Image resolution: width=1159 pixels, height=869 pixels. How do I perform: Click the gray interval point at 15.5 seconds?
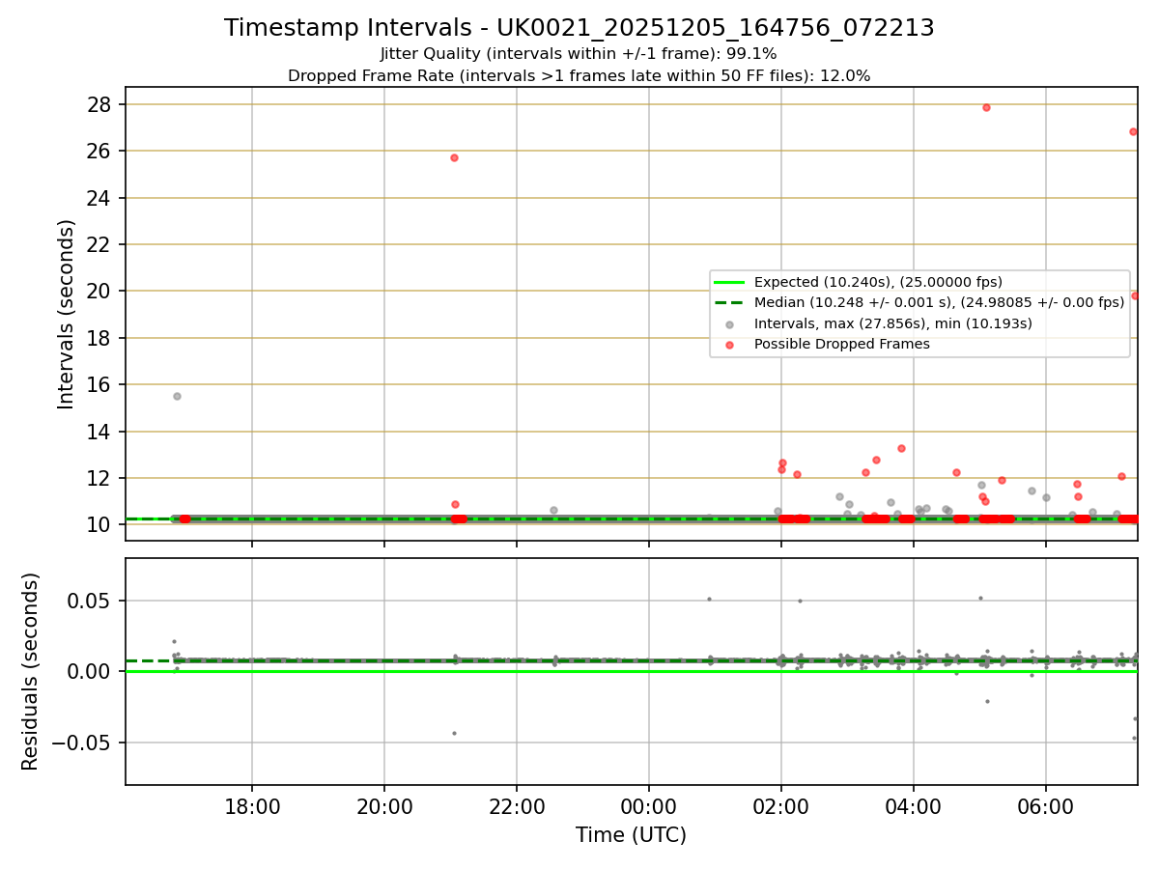177,396
